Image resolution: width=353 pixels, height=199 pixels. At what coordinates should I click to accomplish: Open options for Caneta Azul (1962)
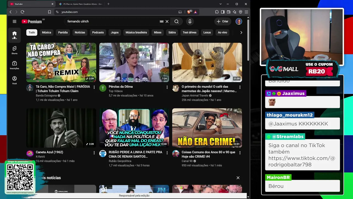94,153
